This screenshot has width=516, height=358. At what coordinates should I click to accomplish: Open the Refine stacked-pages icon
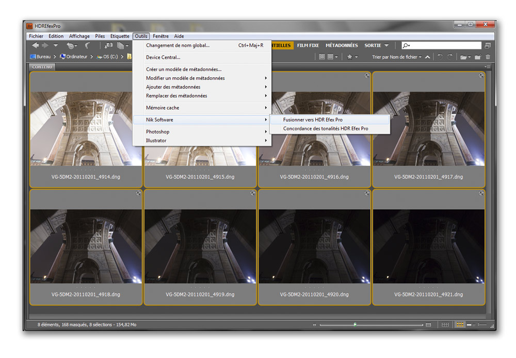[122, 46]
